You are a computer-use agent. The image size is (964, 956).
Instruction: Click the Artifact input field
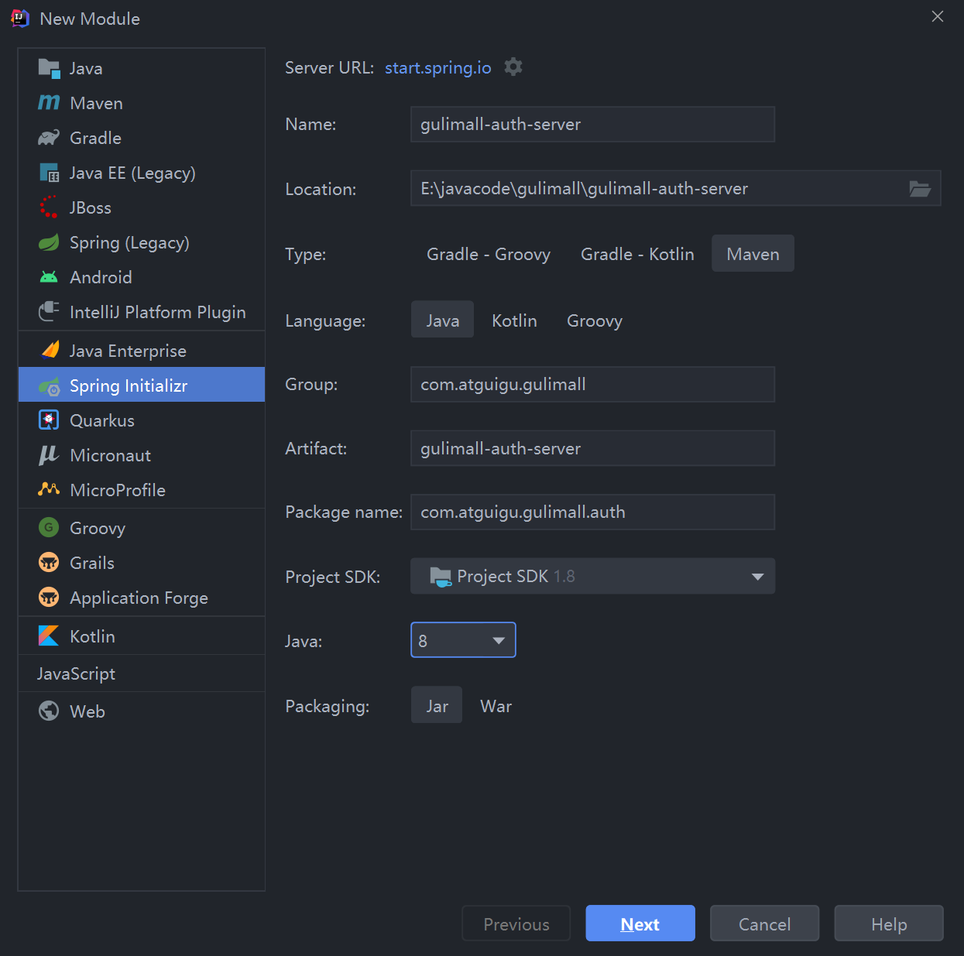[593, 448]
